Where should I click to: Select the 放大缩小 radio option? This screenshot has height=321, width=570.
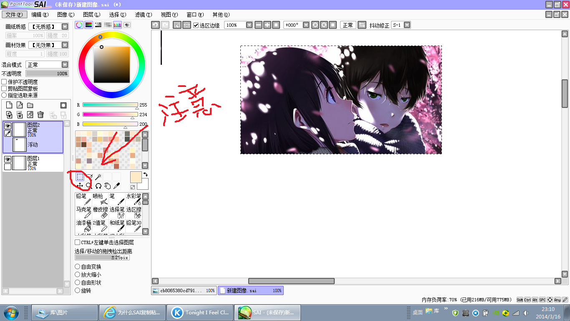point(77,275)
